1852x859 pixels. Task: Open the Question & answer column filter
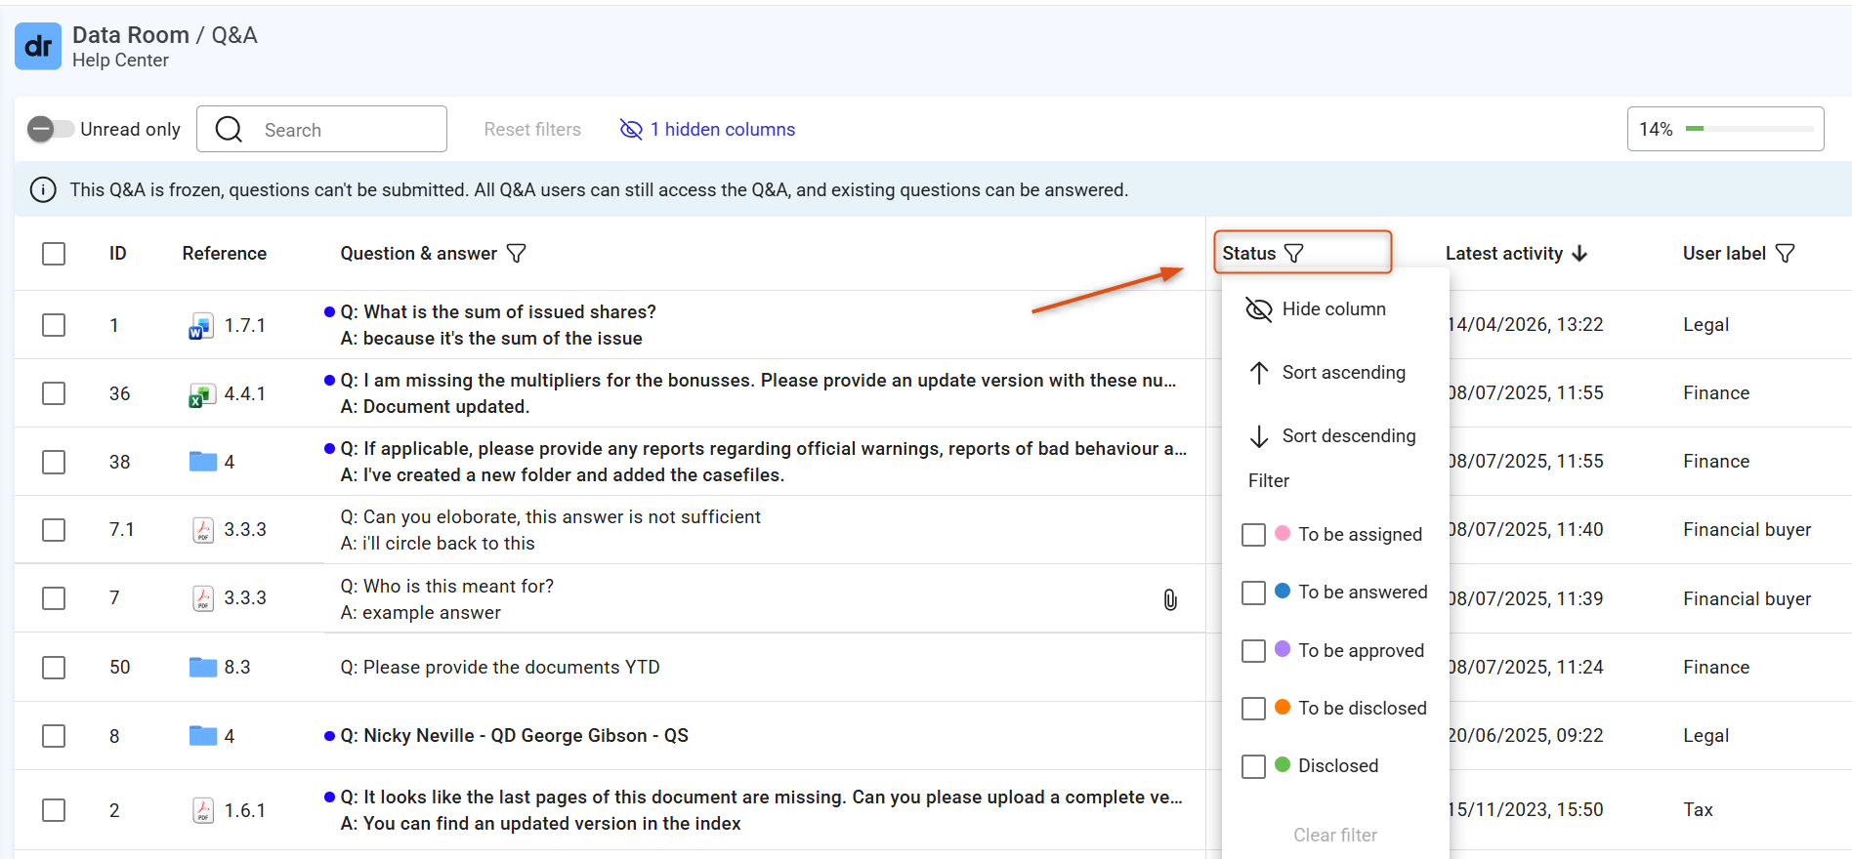(517, 254)
